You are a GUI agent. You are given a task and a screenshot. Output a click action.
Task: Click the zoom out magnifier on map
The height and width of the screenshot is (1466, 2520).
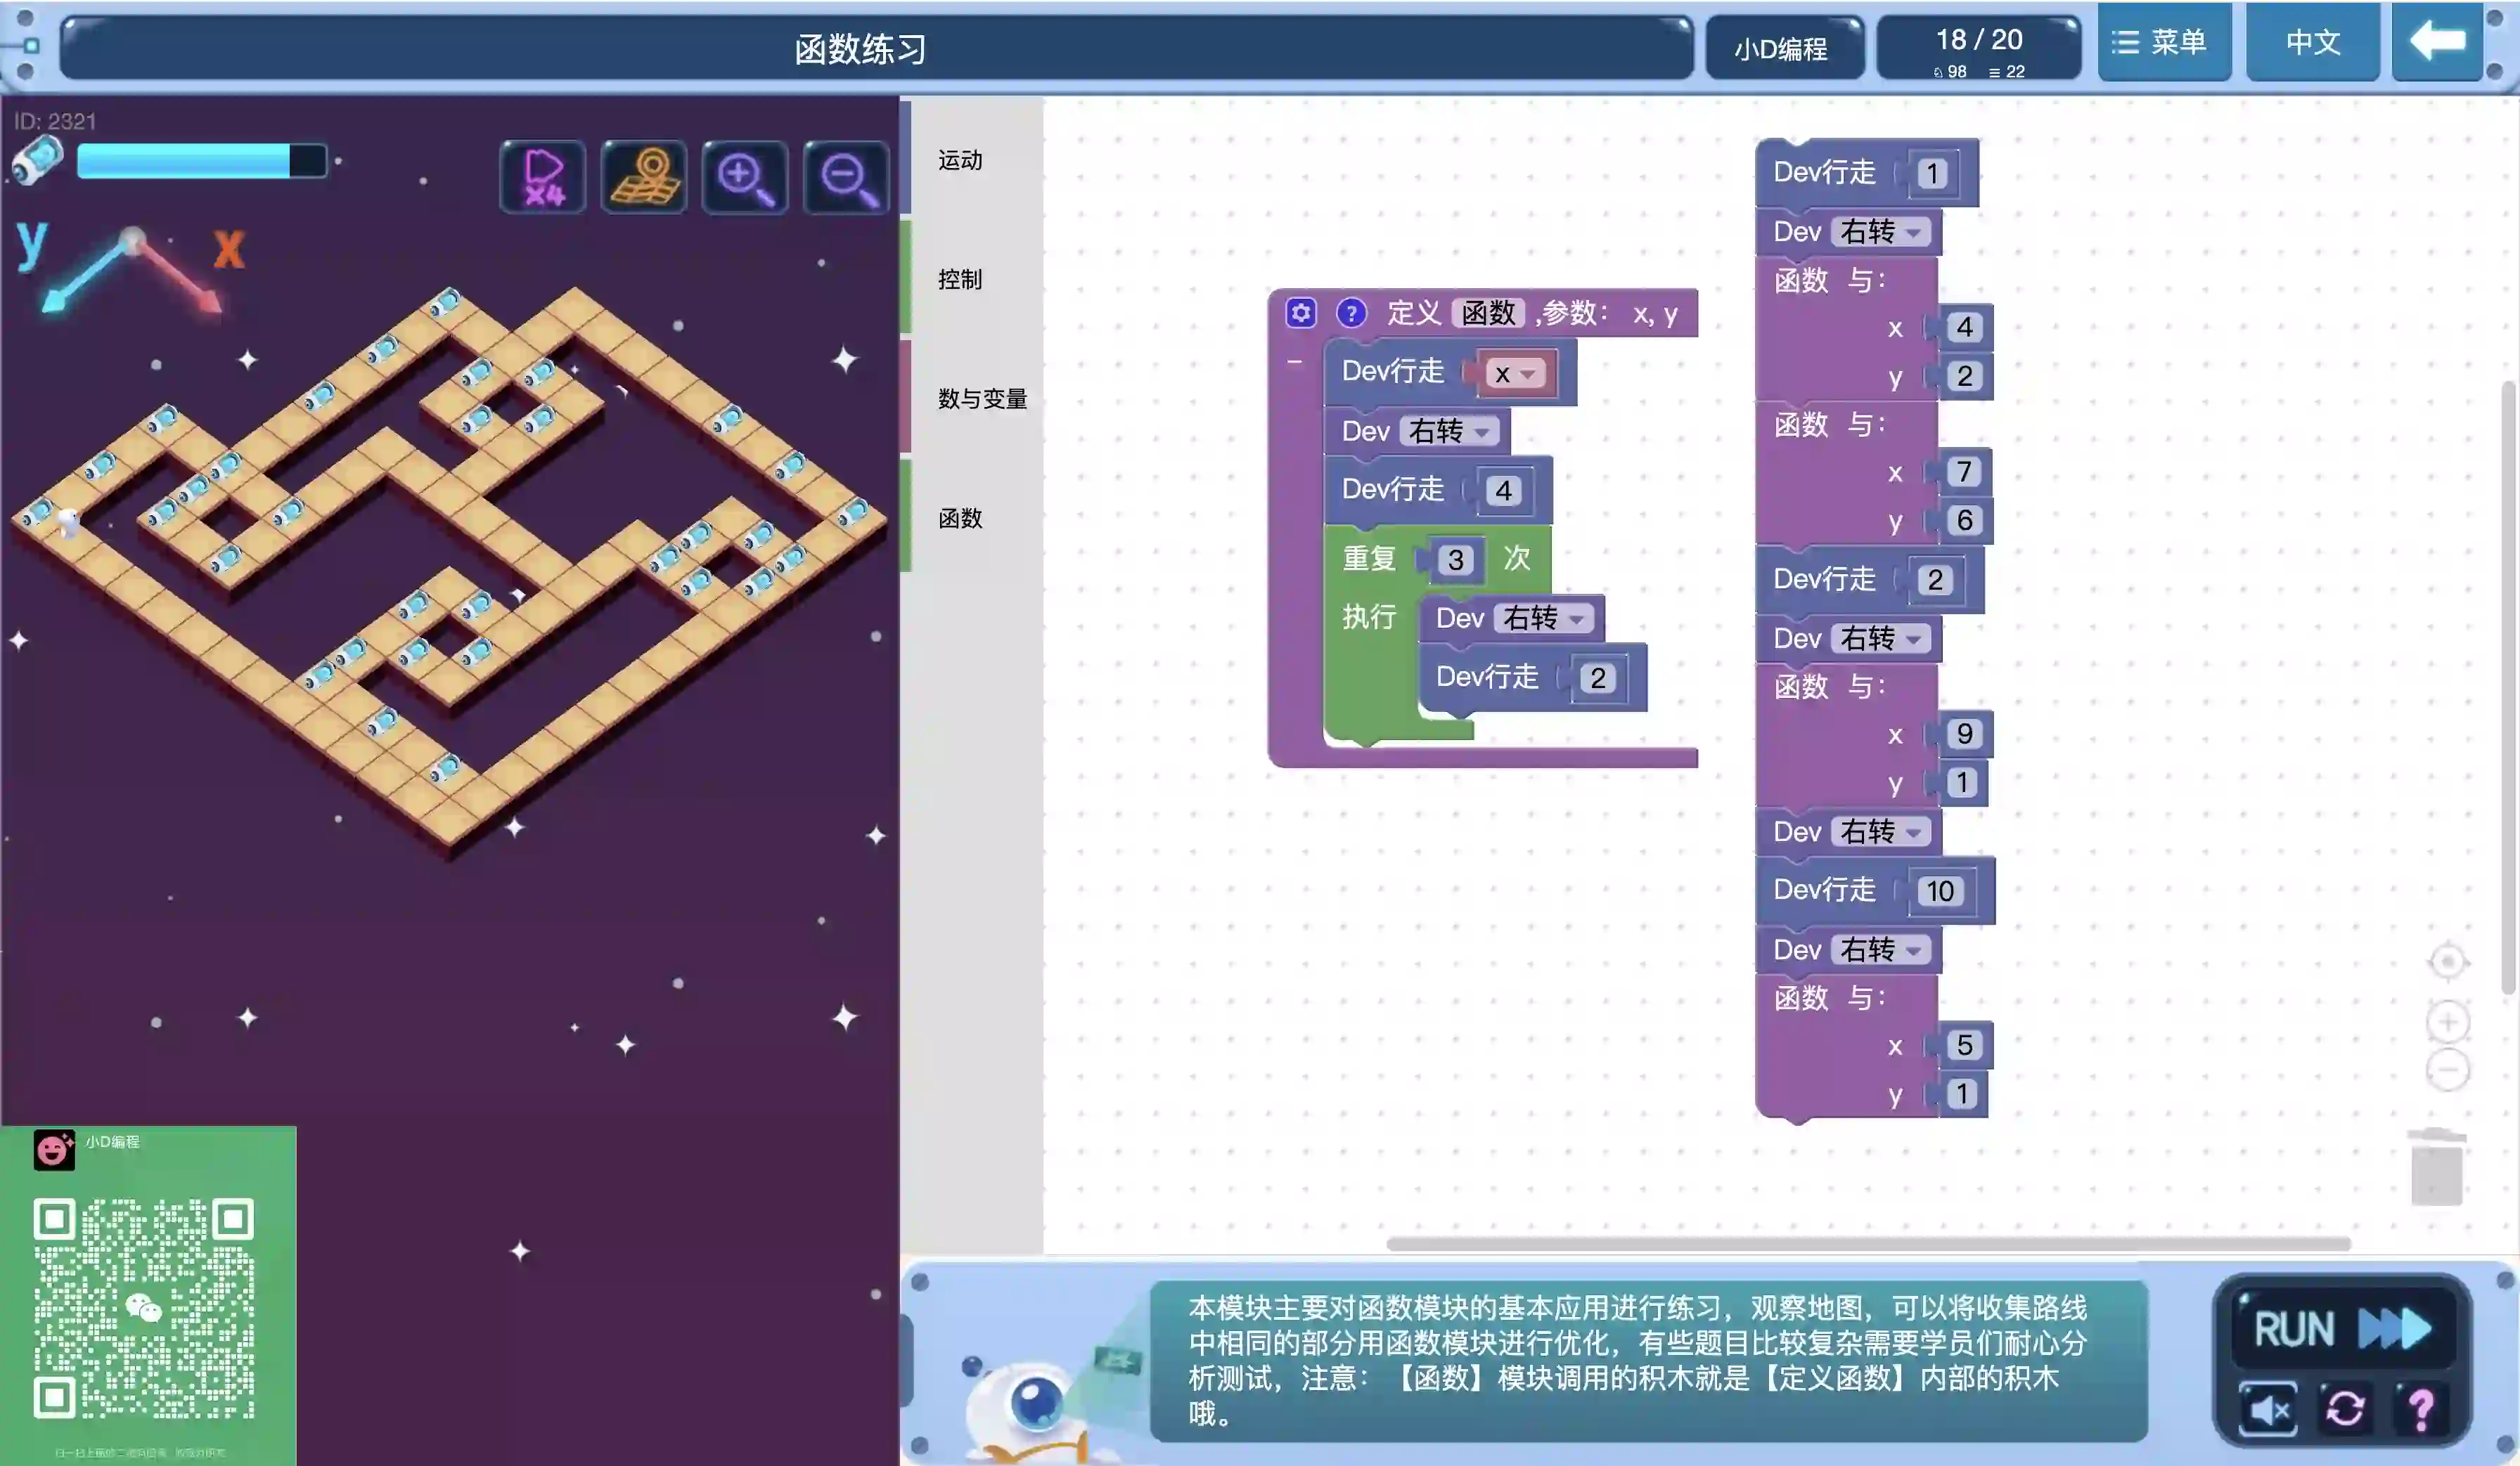pos(846,177)
